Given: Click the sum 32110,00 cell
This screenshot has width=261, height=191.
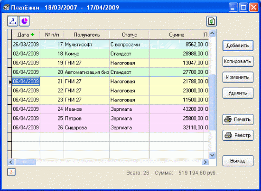Looking at the screenshot, I should coord(177,127).
